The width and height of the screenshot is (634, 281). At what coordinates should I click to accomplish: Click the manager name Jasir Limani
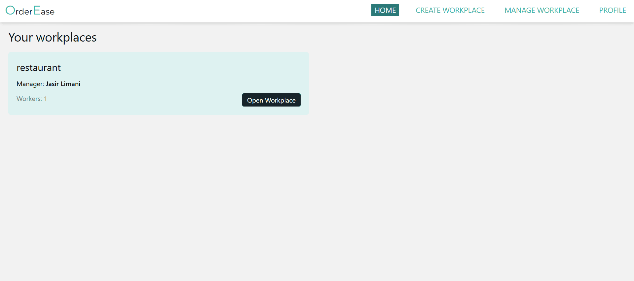(63, 84)
